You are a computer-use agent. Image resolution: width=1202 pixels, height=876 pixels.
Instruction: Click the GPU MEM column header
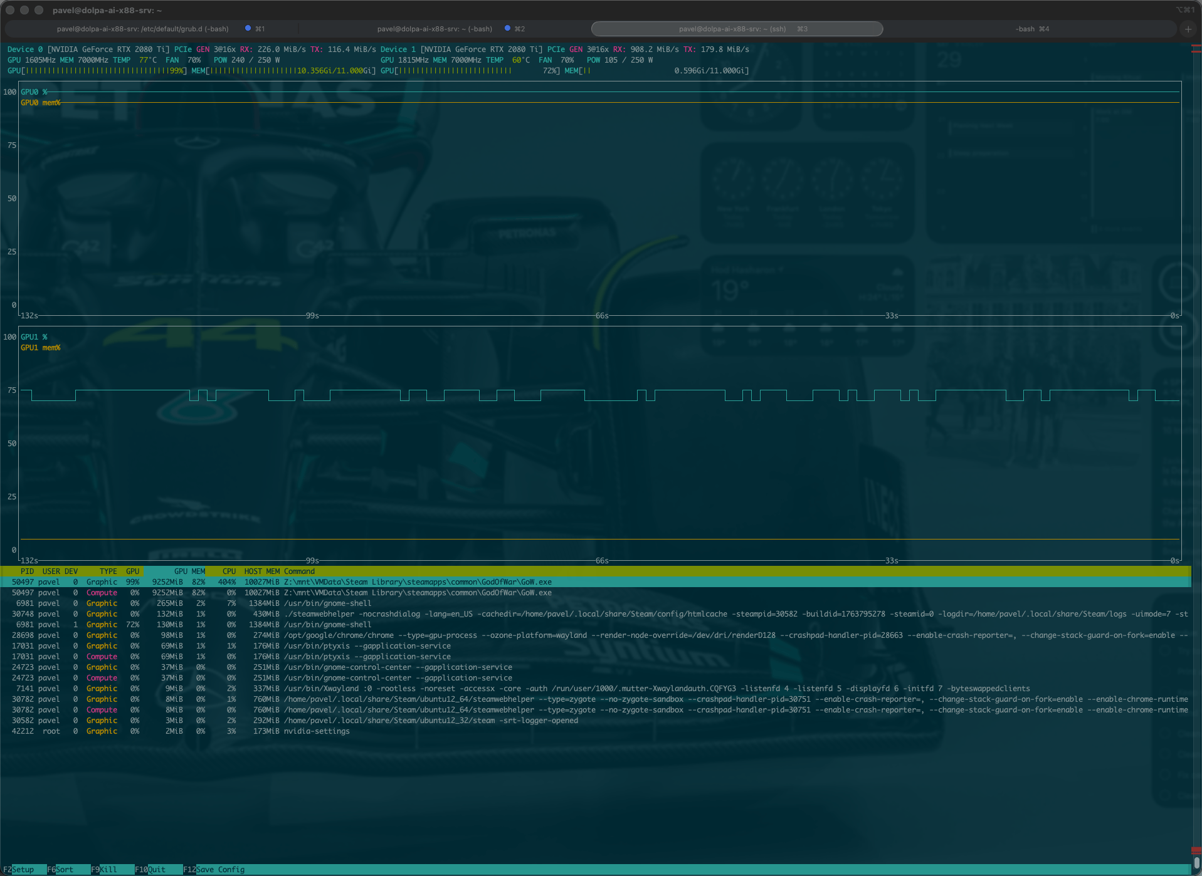[189, 571]
